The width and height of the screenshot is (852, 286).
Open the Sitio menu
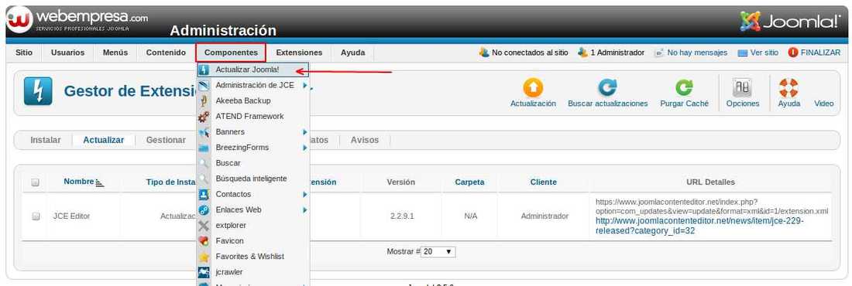tap(24, 53)
